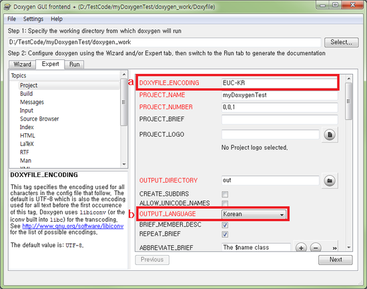Open the File menu
Viewport: 367px width, 289px height.
[12, 19]
